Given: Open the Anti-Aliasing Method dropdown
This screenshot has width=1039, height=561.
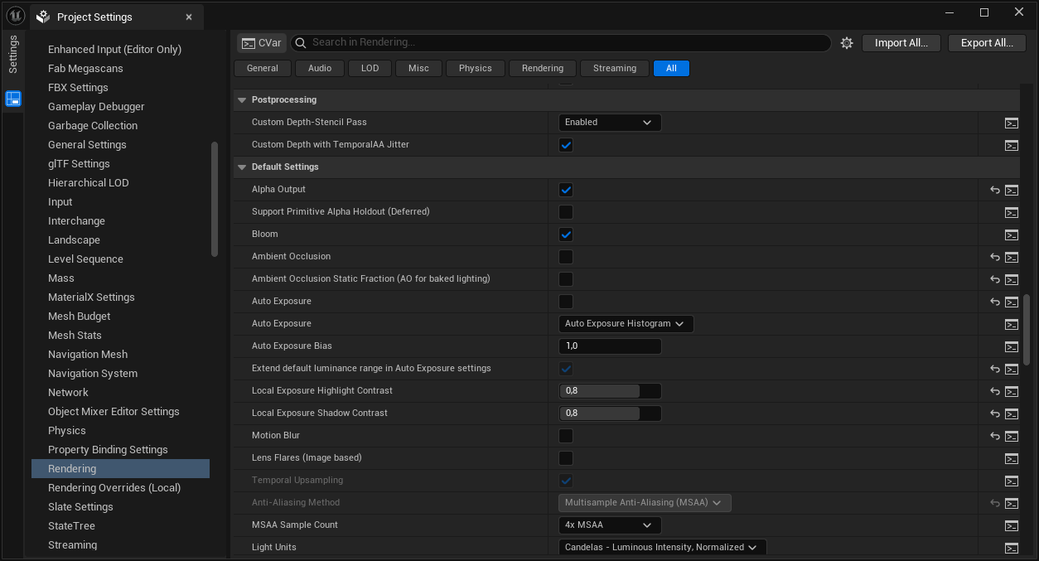Looking at the screenshot, I should point(645,503).
